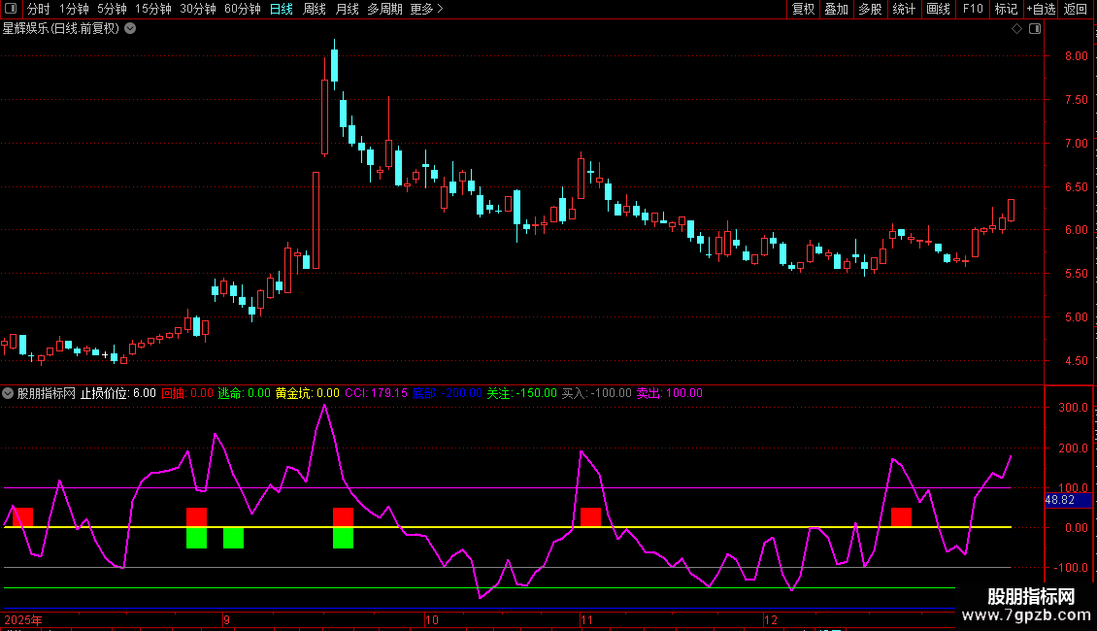Switch to the 60分钟 period tab
This screenshot has width=1097, height=631.
tap(242, 10)
